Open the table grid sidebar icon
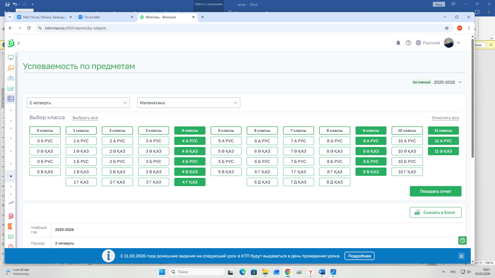 [11, 99]
